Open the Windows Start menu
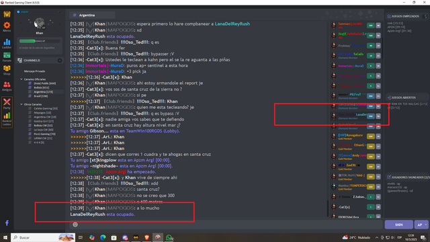The width and height of the screenshot is (430, 242). (5, 237)
